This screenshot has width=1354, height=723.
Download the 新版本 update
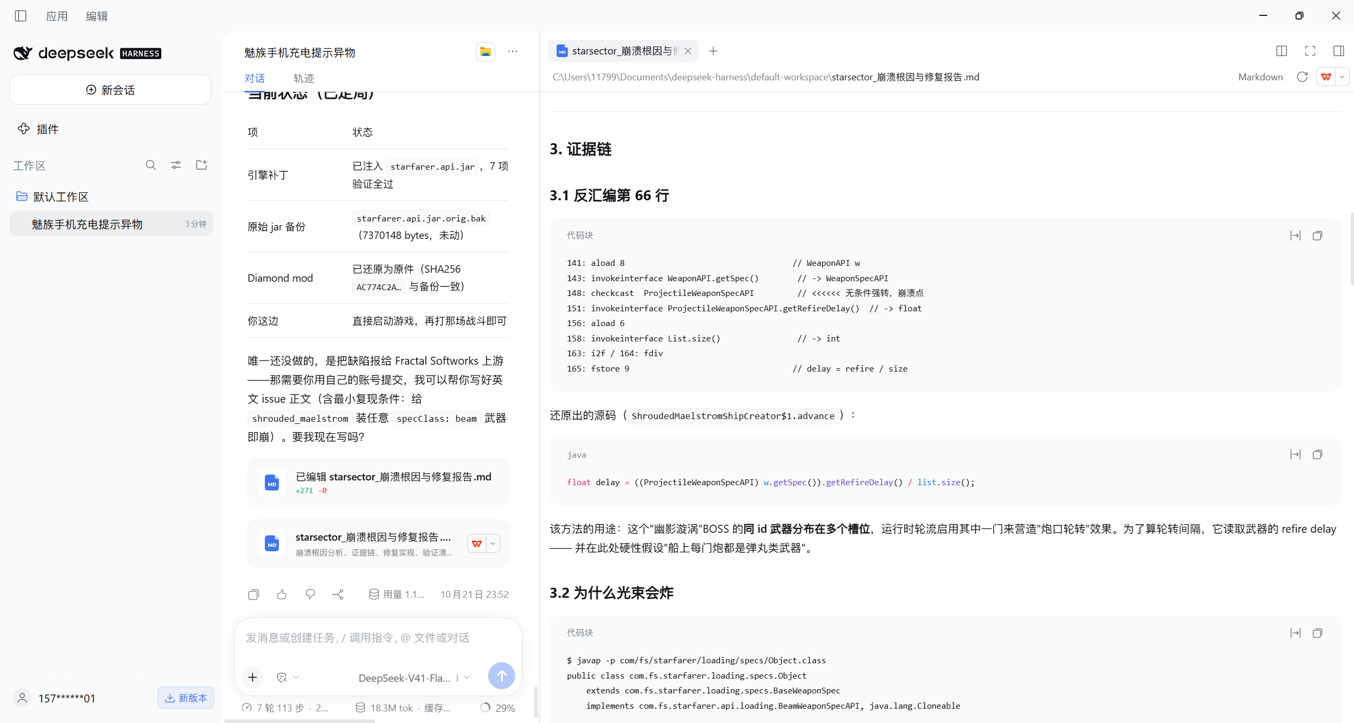coord(186,698)
